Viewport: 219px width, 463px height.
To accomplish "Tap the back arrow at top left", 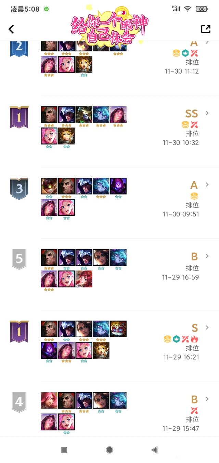I will [x=11, y=29].
